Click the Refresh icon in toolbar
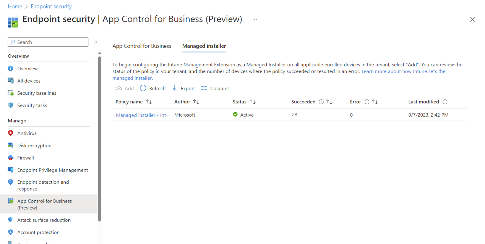 (x=143, y=88)
